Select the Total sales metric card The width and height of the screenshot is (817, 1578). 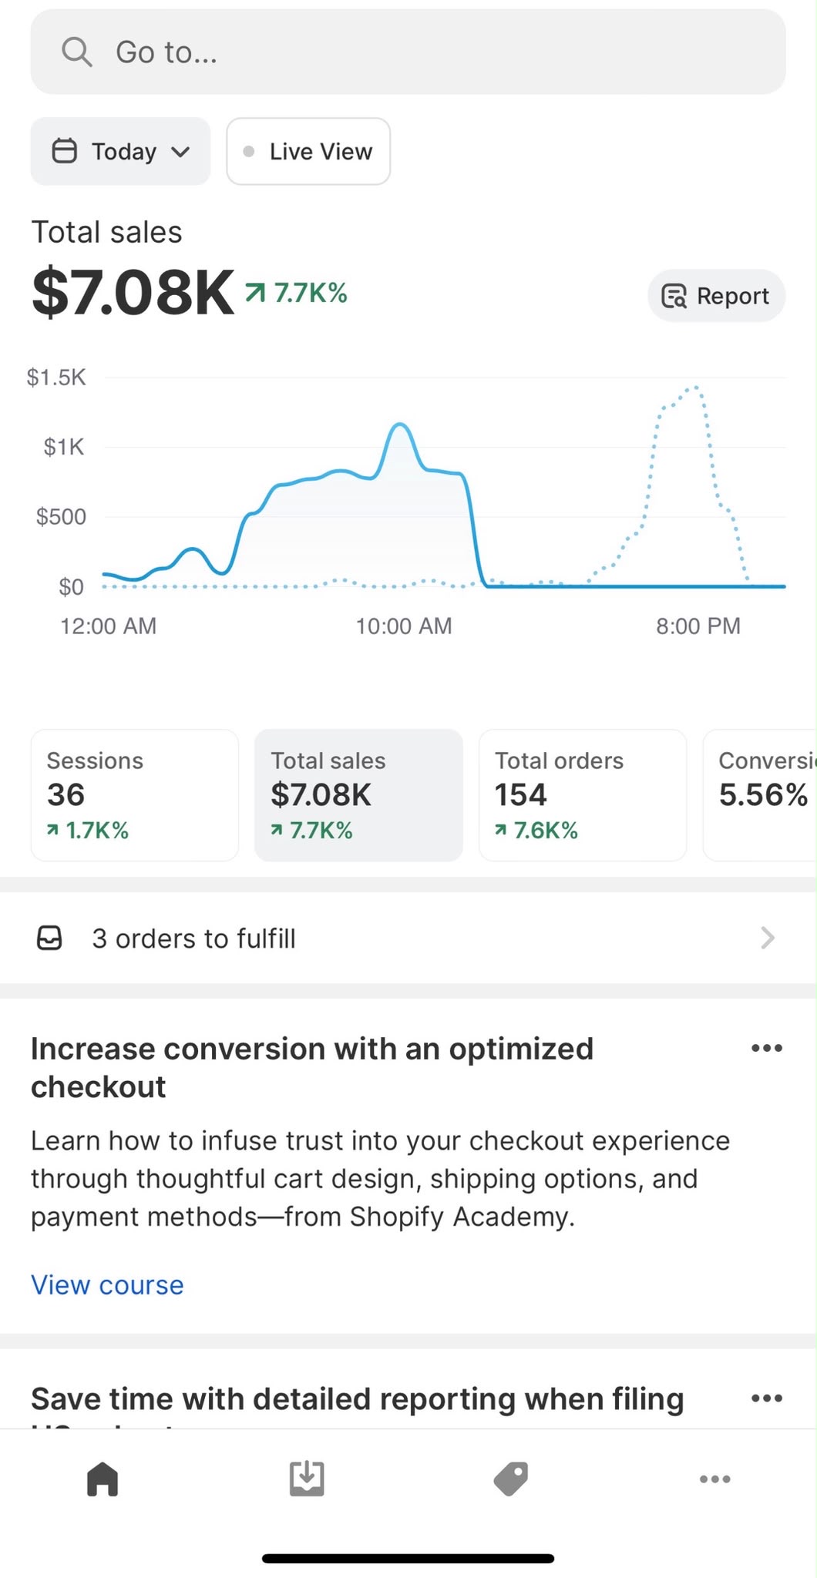click(x=358, y=795)
